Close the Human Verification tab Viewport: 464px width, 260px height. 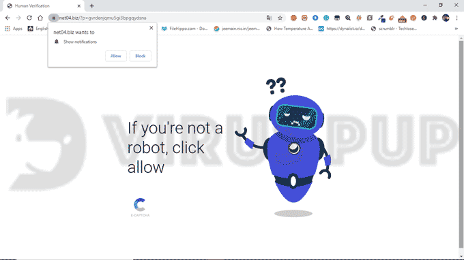click(x=79, y=6)
